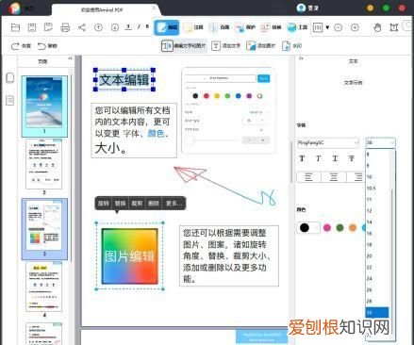This screenshot has width=414, height=345.
Task: Switch to the 工具 (Tools) tab
Action: tap(297, 27)
